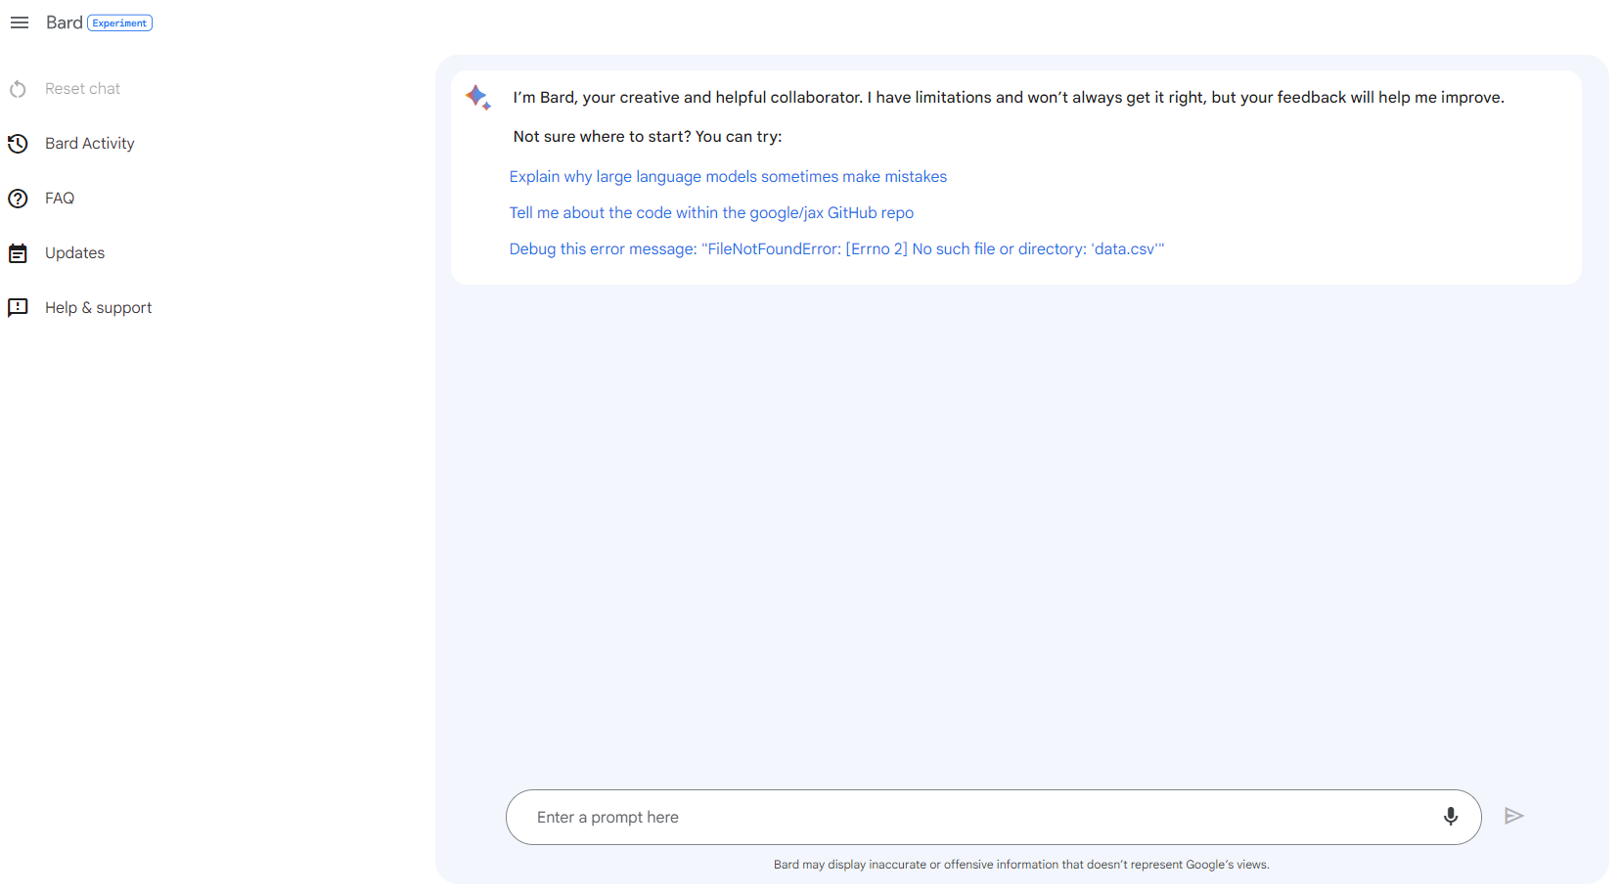Click the Bard sparkle logo icon
Screen dimensions: 1620x893
click(478, 97)
